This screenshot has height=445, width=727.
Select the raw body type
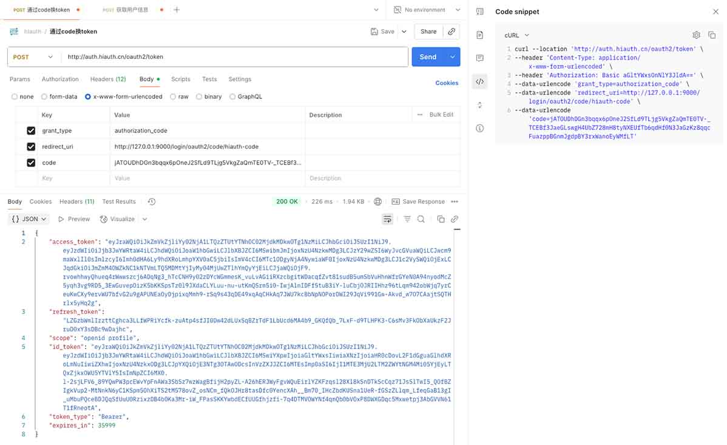[173, 97]
